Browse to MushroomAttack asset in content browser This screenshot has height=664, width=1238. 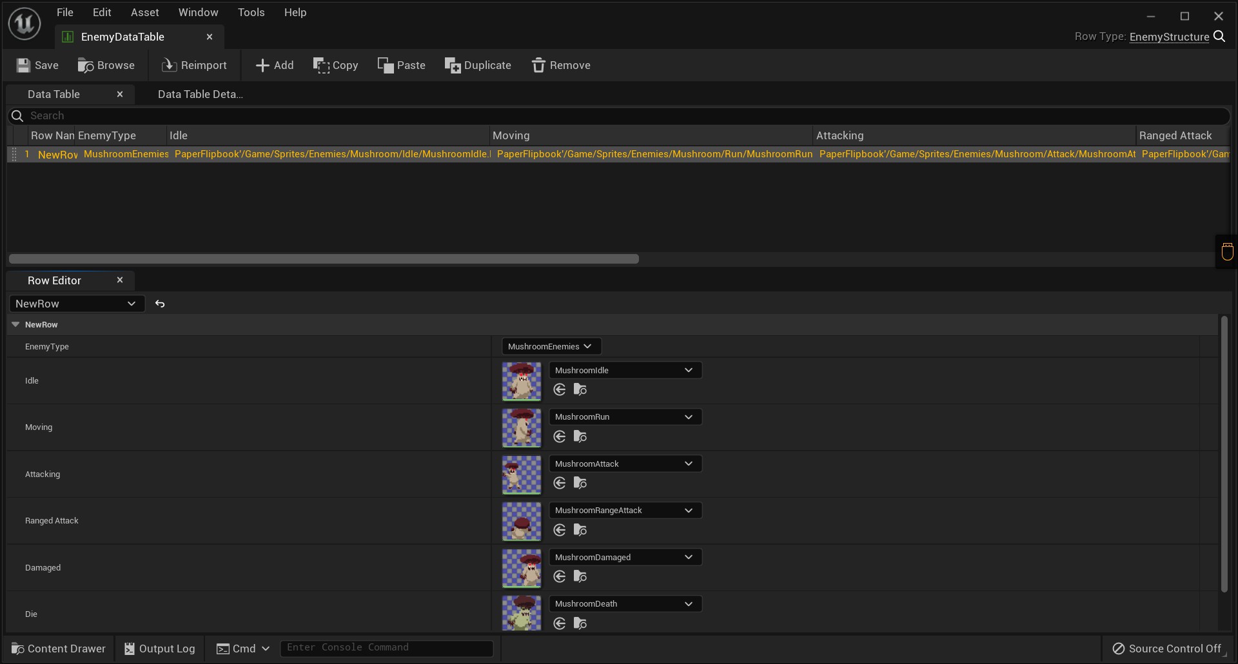click(580, 483)
